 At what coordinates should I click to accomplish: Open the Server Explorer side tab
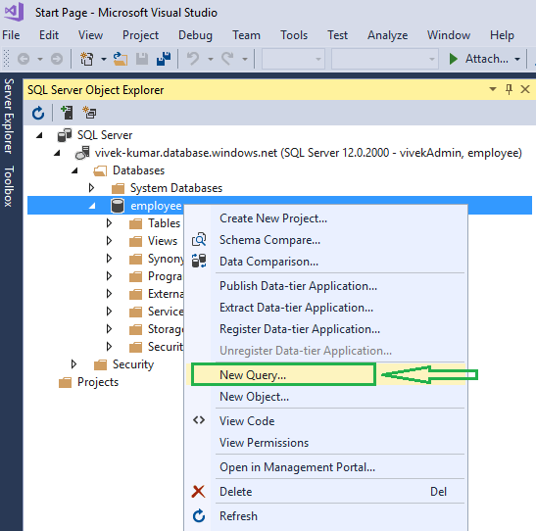point(9,117)
